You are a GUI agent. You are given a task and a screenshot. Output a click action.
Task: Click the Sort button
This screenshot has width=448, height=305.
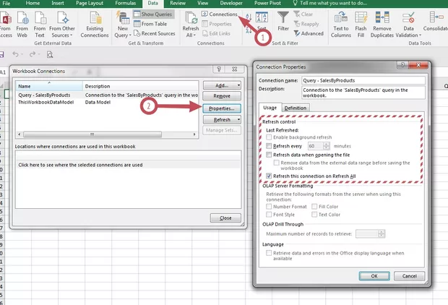(262, 22)
